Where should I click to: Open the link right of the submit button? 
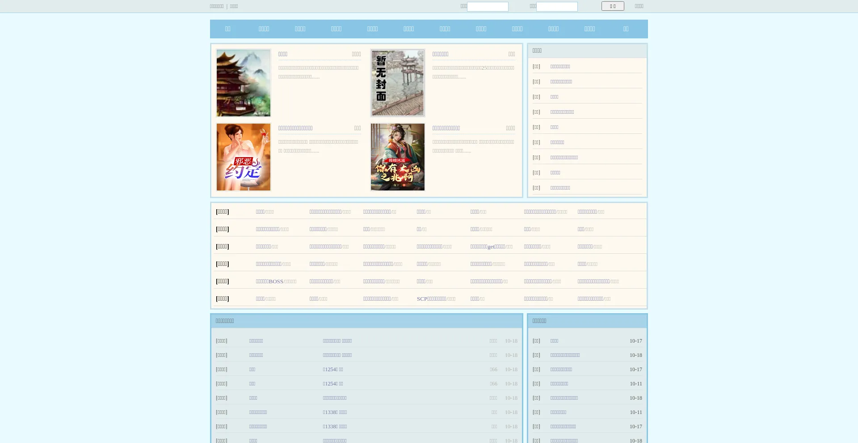tap(639, 6)
